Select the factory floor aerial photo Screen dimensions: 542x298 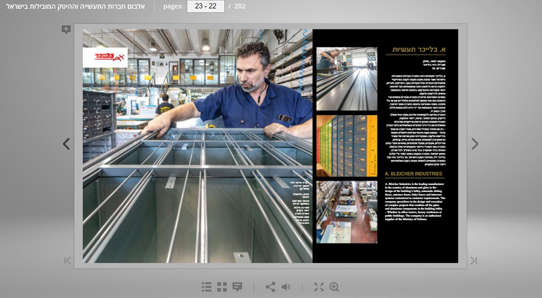coord(346,212)
